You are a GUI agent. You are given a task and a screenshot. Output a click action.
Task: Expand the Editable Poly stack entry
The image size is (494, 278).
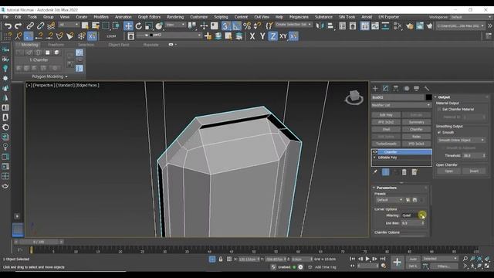click(374, 158)
